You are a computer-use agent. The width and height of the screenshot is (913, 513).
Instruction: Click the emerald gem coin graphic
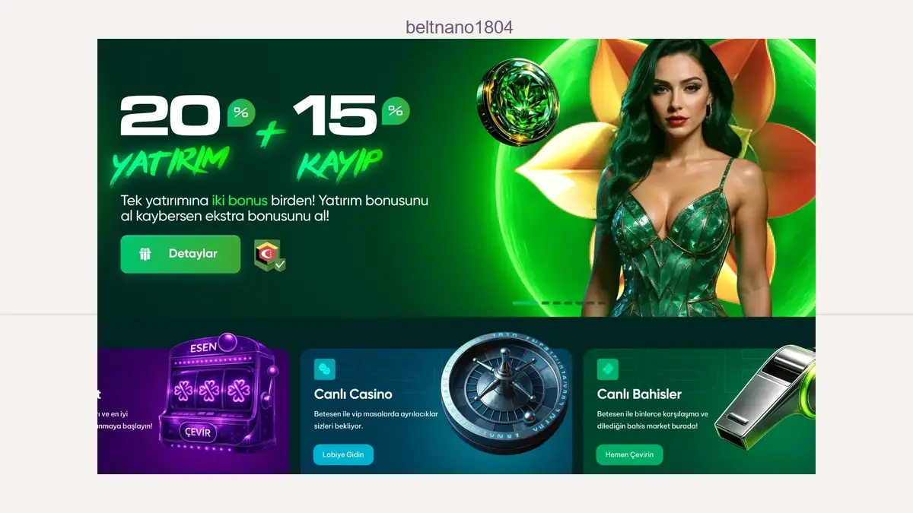click(x=517, y=102)
